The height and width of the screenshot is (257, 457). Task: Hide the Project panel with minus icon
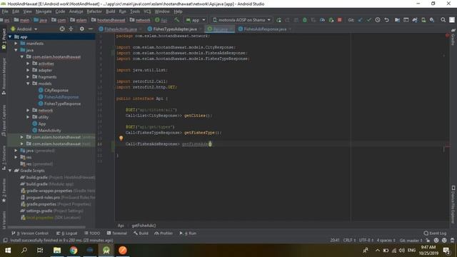[x=91, y=29]
